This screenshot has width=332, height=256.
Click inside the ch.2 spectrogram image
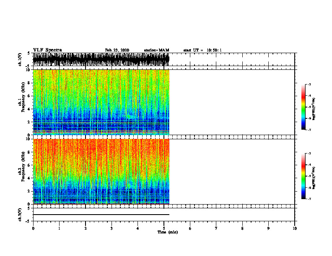click(101, 172)
